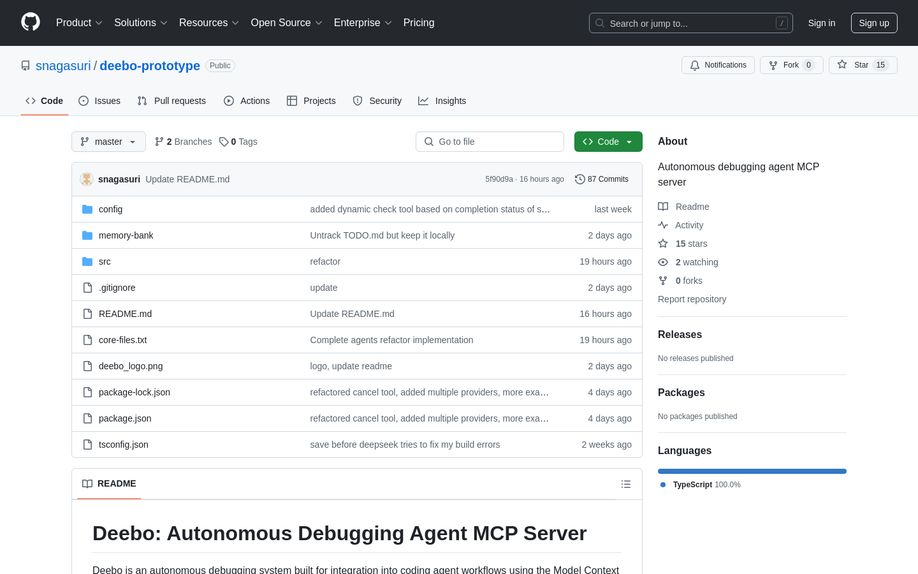Open the Issues tab
Image resolution: width=918 pixels, height=574 pixels.
coord(99,101)
